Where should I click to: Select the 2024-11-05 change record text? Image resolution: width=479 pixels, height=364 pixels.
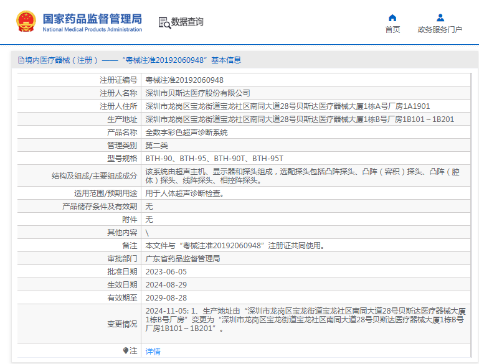[305, 320]
